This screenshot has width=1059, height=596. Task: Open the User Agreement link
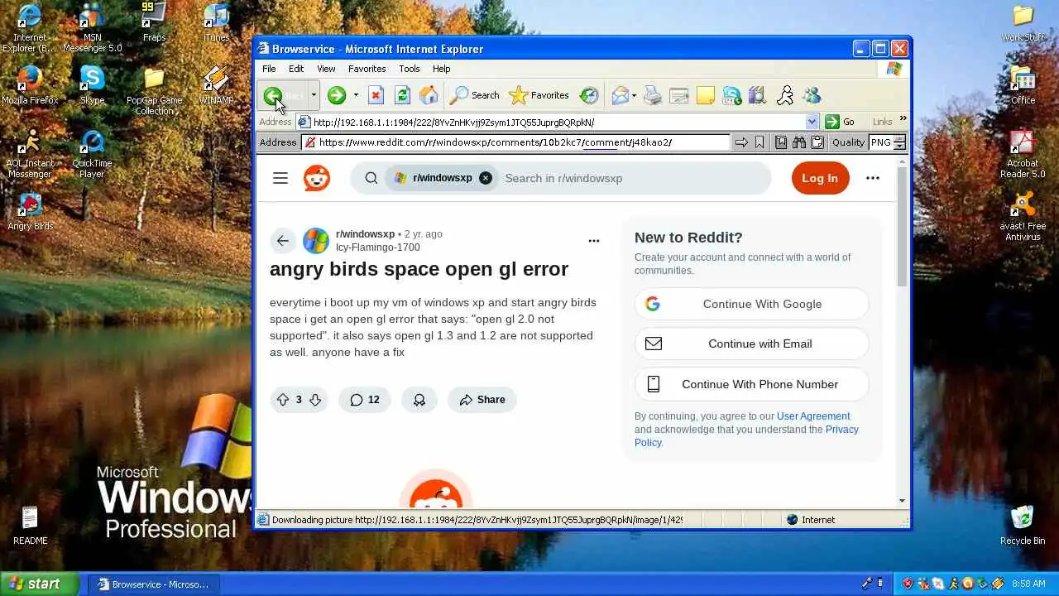click(x=813, y=416)
